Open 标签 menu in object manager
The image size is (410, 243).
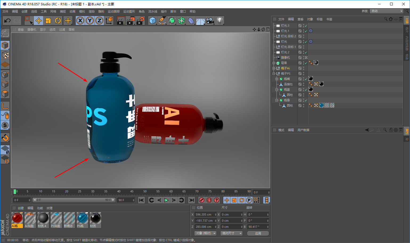320,19
